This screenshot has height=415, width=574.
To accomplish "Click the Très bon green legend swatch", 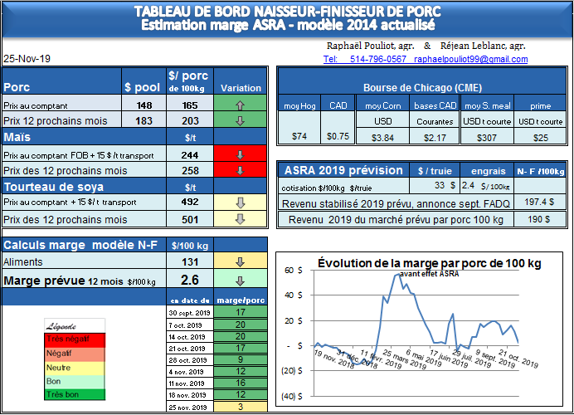I will tap(75, 394).
